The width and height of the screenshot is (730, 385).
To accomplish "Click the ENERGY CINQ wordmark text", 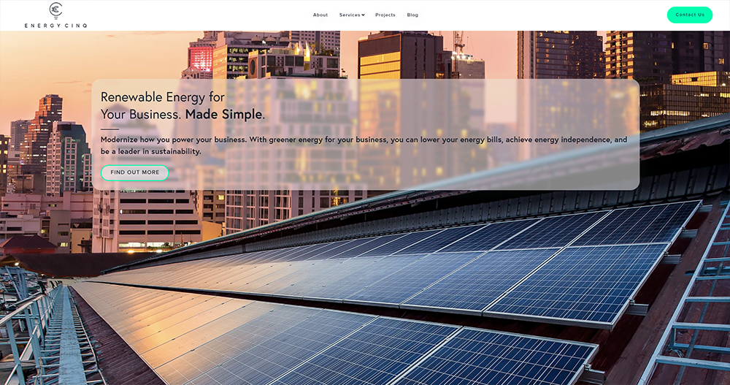I will (55, 26).
